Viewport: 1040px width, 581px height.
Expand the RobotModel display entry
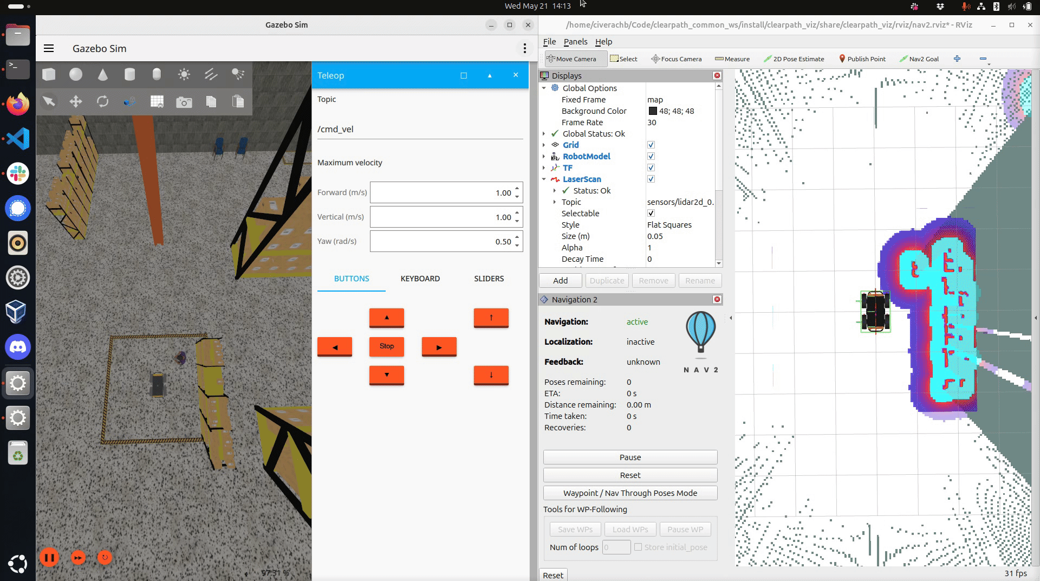tap(544, 156)
